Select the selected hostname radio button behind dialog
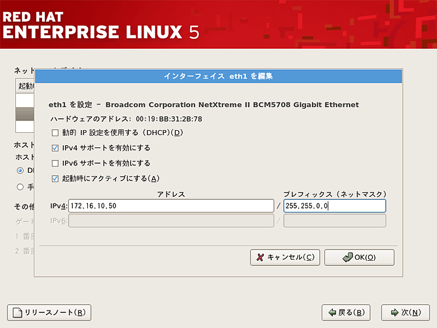437x328 pixels. tap(20, 170)
